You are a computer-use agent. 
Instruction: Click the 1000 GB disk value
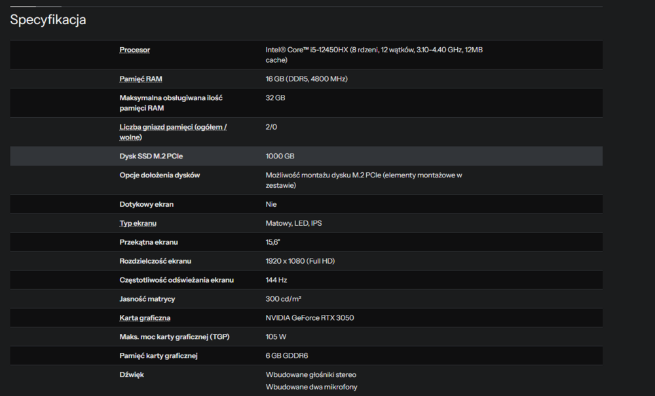pyautogui.click(x=280, y=156)
